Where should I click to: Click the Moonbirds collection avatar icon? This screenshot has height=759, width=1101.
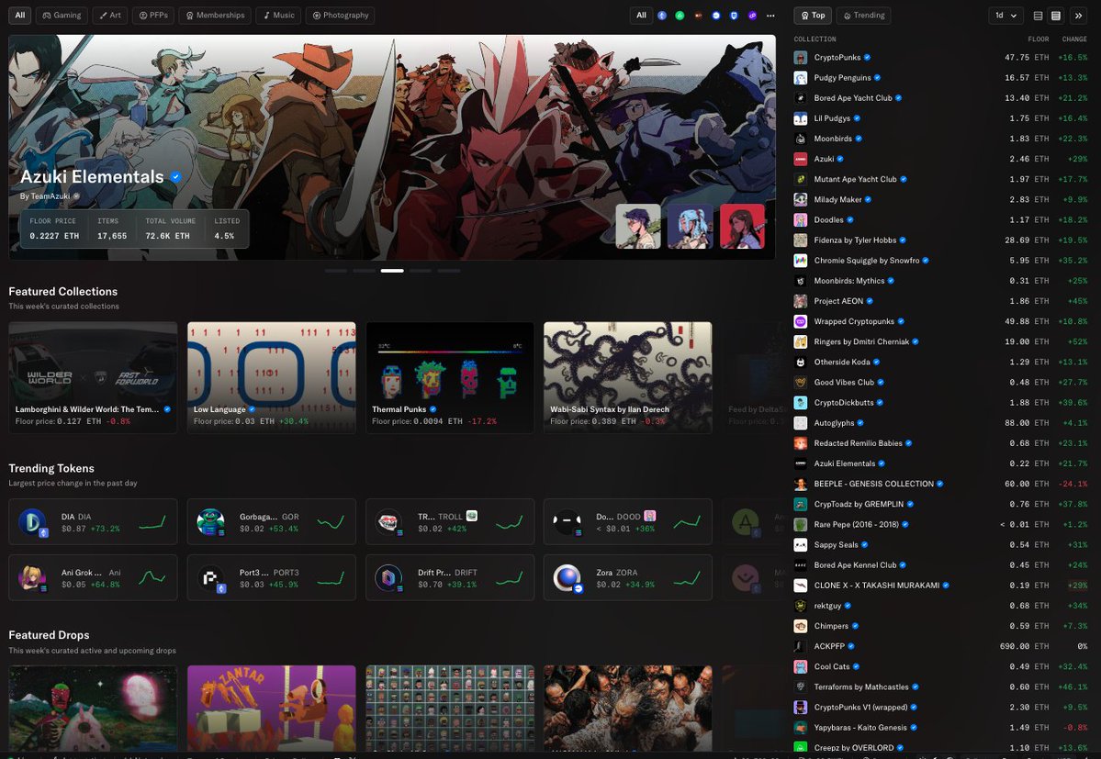tap(801, 139)
